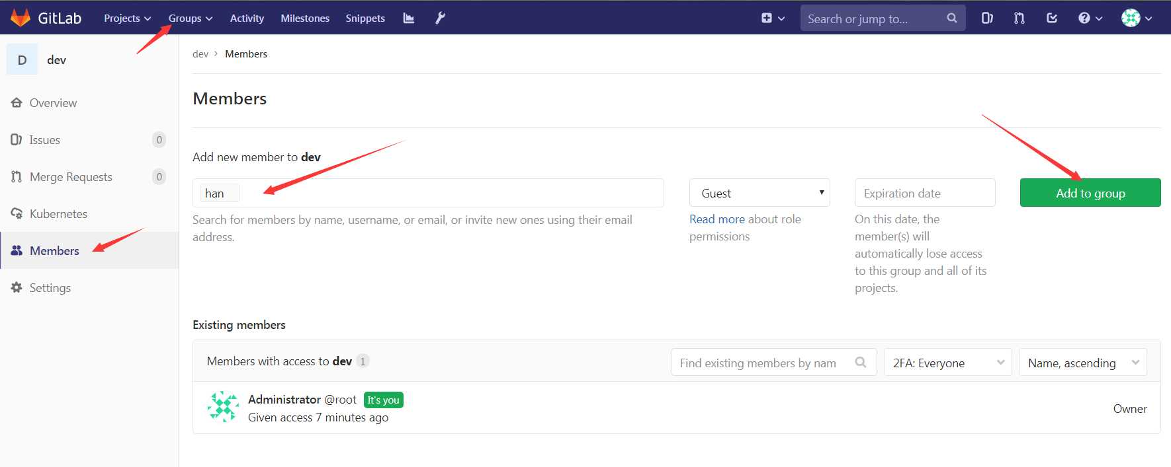Open the instance statistics chart icon
This screenshot has height=467, width=1171.
tap(409, 18)
